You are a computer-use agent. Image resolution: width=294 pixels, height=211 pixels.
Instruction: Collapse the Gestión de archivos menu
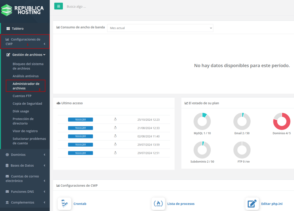pyautogui.click(x=27, y=55)
